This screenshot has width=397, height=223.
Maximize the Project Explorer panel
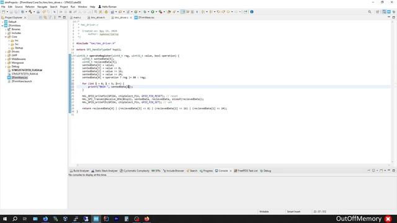point(65,17)
